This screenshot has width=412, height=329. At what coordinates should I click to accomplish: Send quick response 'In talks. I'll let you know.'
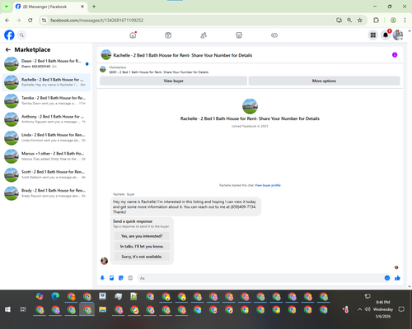point(142,246)
